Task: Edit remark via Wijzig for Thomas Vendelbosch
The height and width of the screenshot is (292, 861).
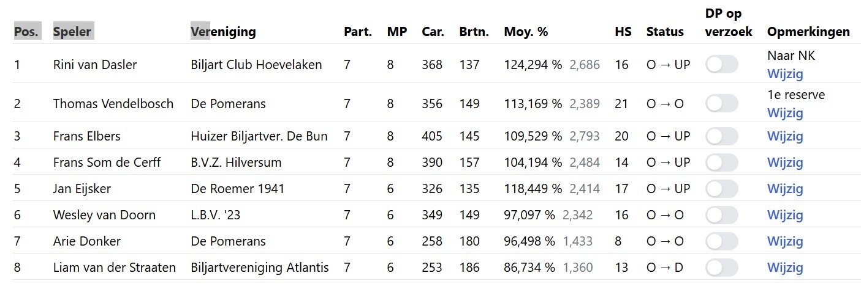Action: point(785,113)
